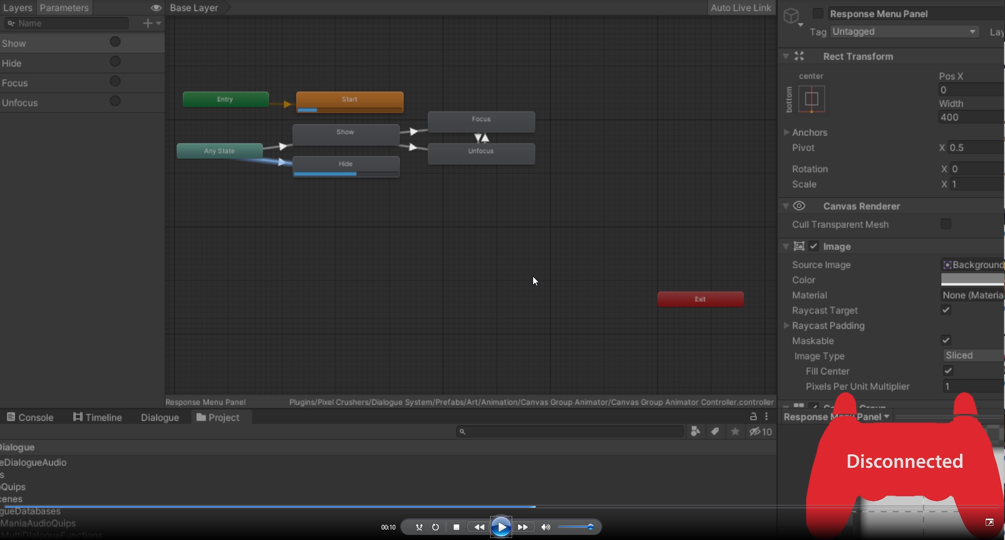This screenshot has width=1005, height=540.
Task: Expand the Raycast Padding foldout
Action: [786, 325]
